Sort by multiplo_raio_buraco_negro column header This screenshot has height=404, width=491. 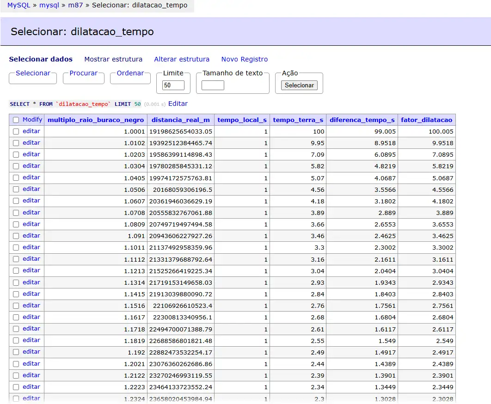tap(96, 120)
